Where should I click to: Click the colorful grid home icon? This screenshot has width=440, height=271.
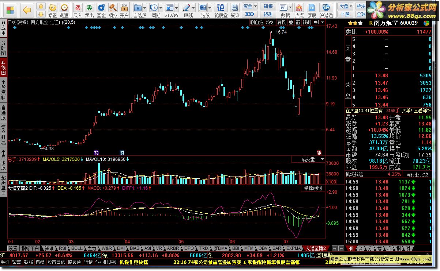11,10
